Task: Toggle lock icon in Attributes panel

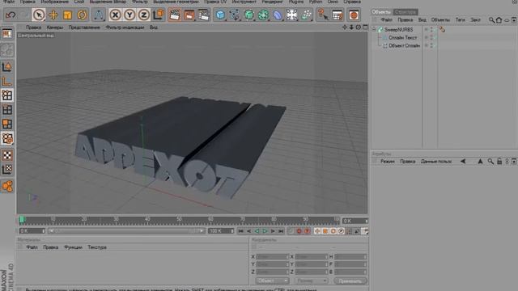Action: coord(499,162)
